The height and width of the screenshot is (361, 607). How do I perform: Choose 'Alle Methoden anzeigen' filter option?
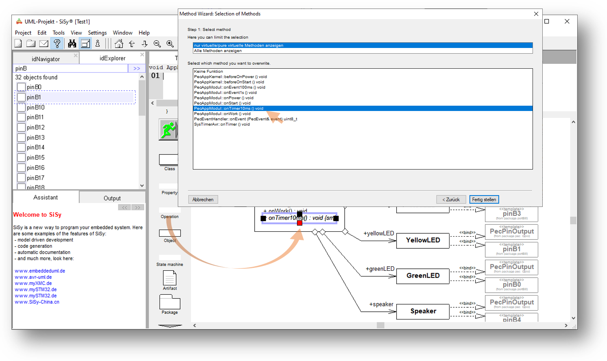[x=218, y=51]
